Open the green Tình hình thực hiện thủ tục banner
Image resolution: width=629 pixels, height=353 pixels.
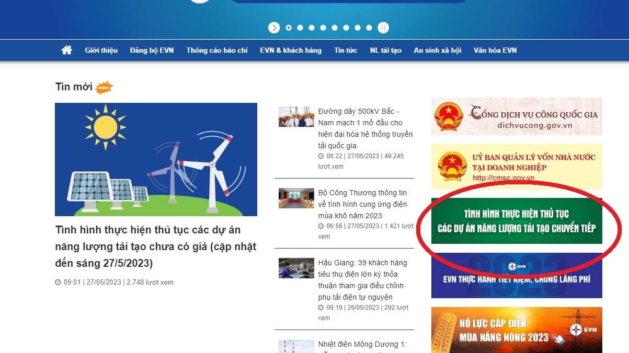[x=517, y=221]
